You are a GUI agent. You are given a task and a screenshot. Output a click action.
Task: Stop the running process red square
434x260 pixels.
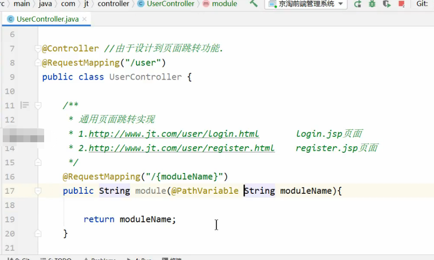pyautogui.click(x=401, y=4)
